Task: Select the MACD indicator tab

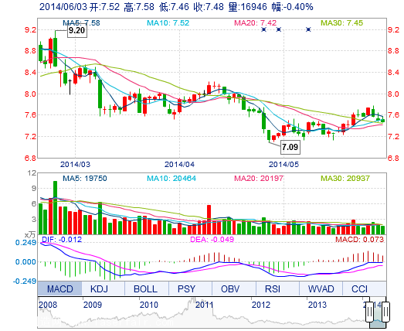Action: coord(59,288)
